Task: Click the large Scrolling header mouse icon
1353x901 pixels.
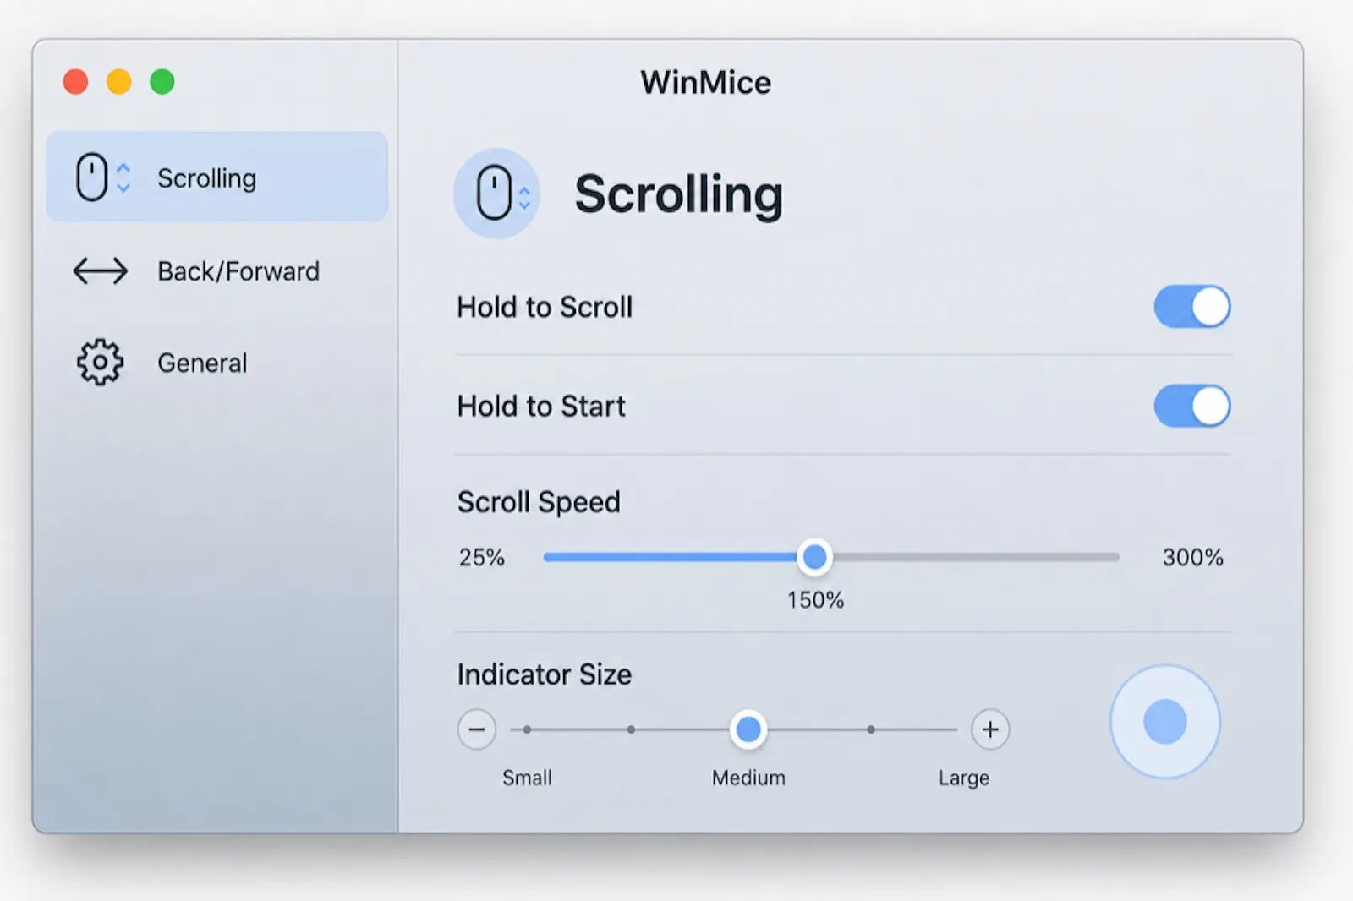Action: (x=497, y=194)
